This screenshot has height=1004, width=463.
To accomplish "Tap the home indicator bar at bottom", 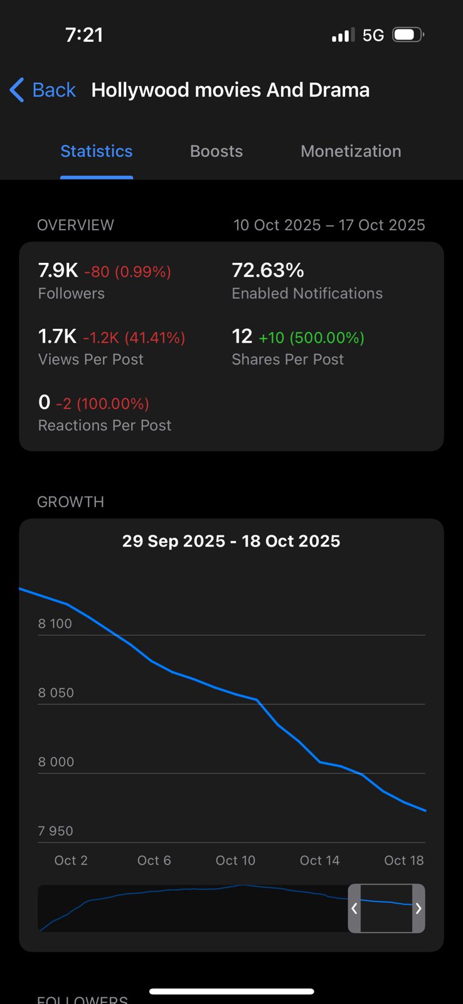I will tap(231, 991).
